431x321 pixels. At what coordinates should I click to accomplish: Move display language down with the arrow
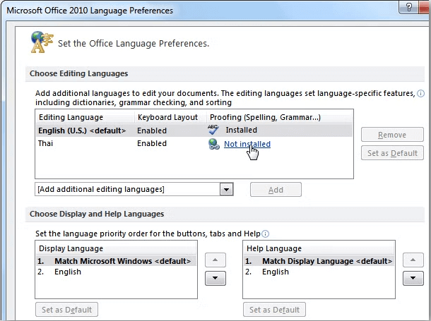pos(215,278)
